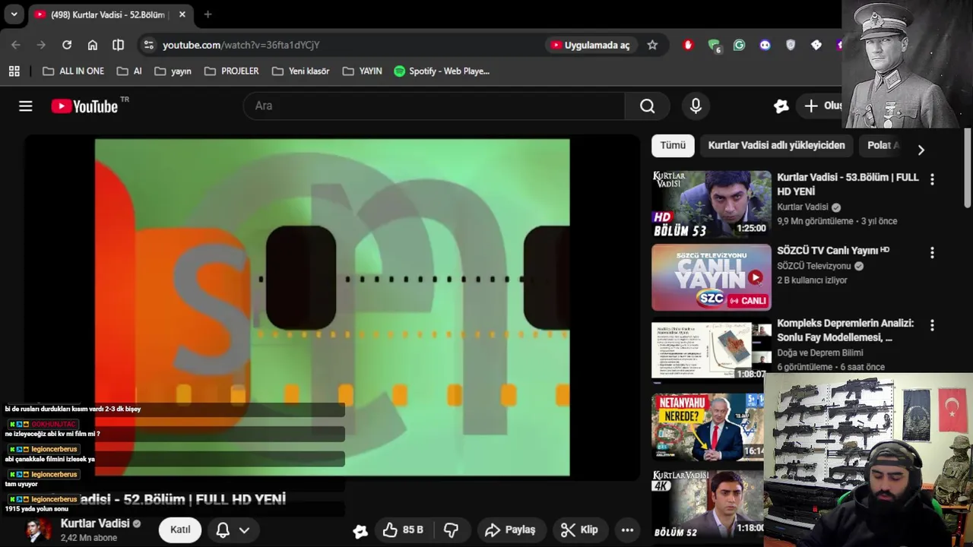Open the browser home page button
The height and width of the screenshot is (547, 973).
point(93,45)
